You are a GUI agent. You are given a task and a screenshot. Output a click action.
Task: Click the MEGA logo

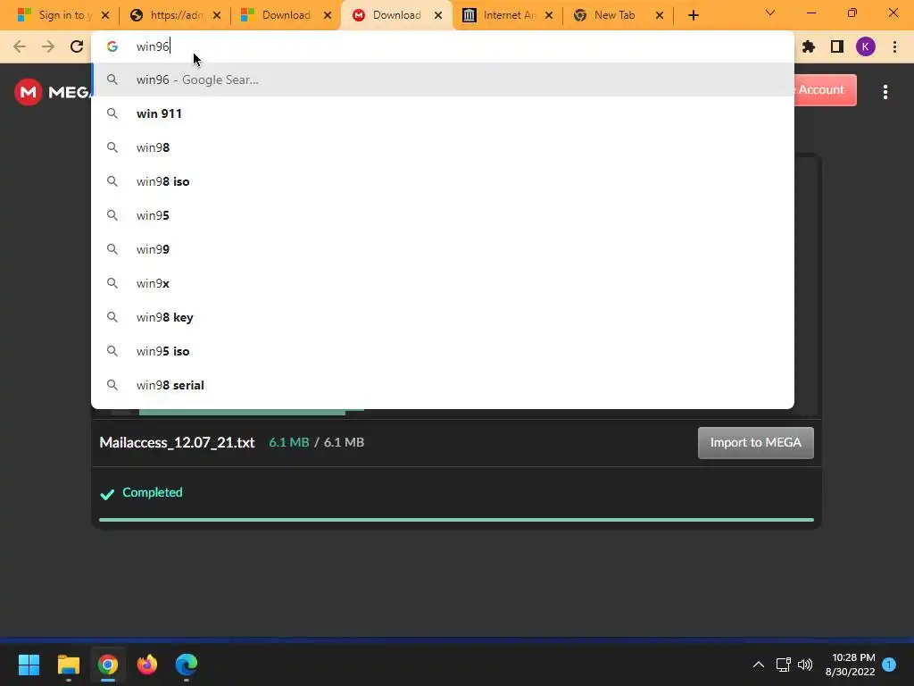(53, 92)
